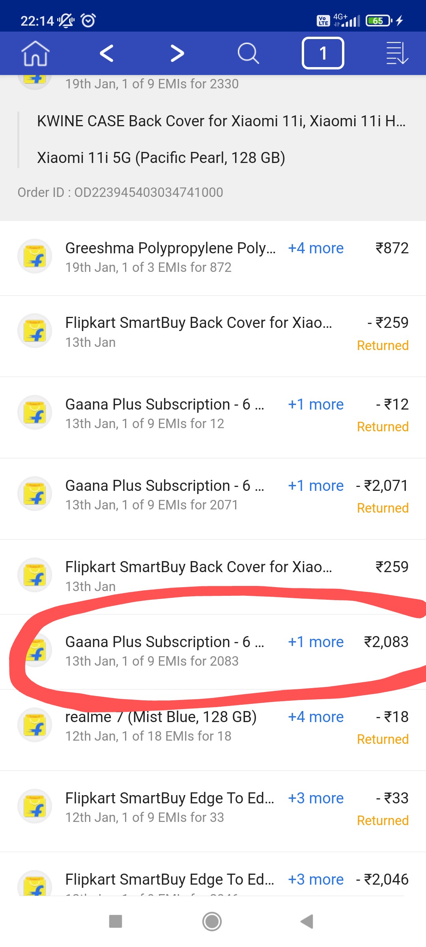This screenshot has height=947, width=426.
Task: Expand +3 more on ₹33 Edge order
Action: [316, 798]
